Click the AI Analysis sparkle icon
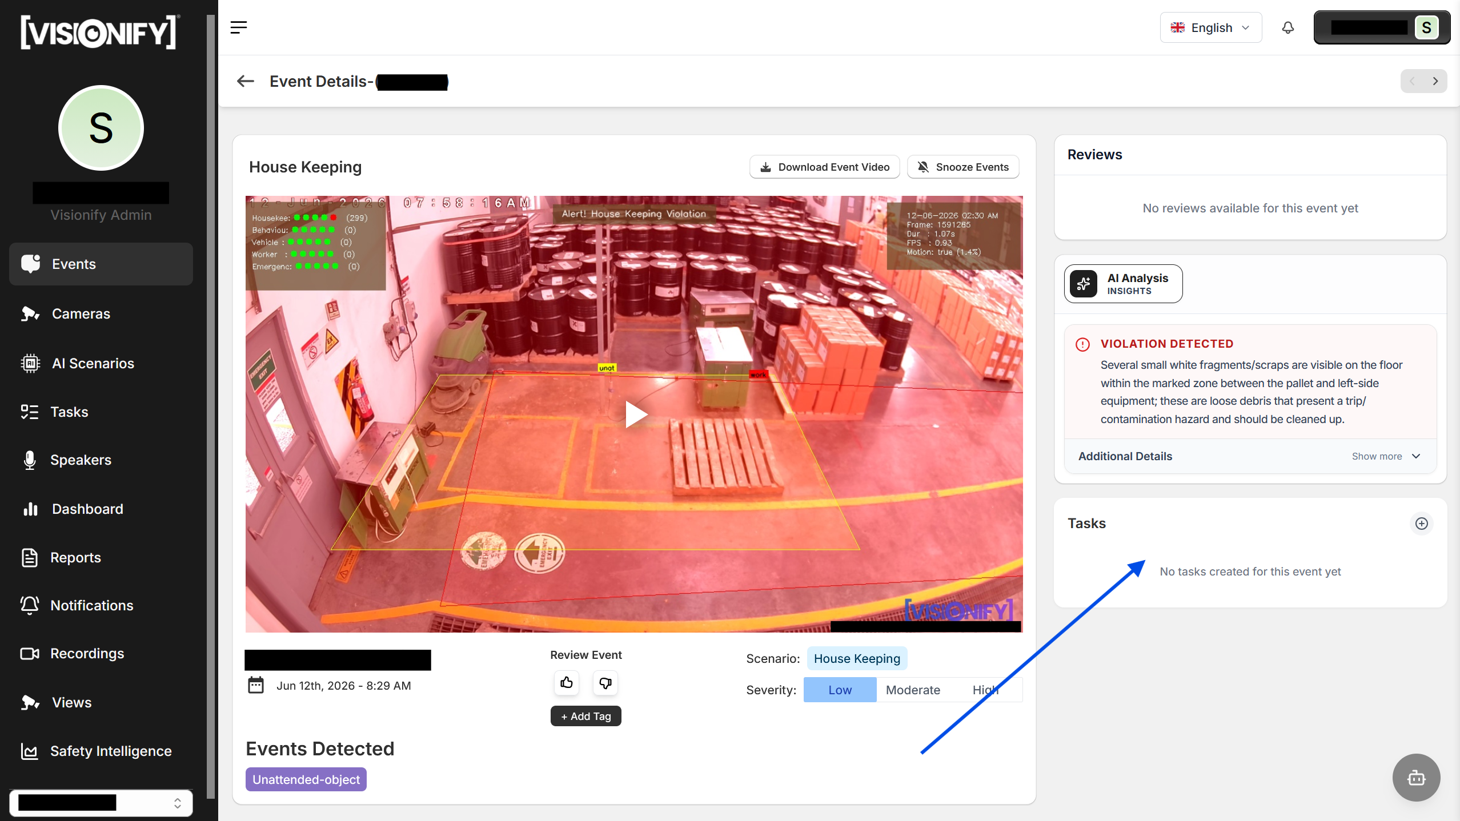This screenshot has width=1460, height=821. pyautogui.click(x=1084, y=284)
